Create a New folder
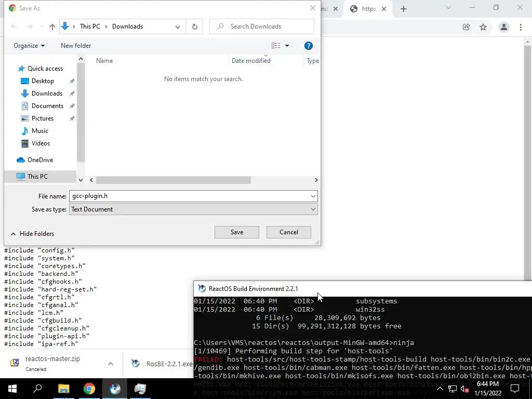 tap(76, 46)
